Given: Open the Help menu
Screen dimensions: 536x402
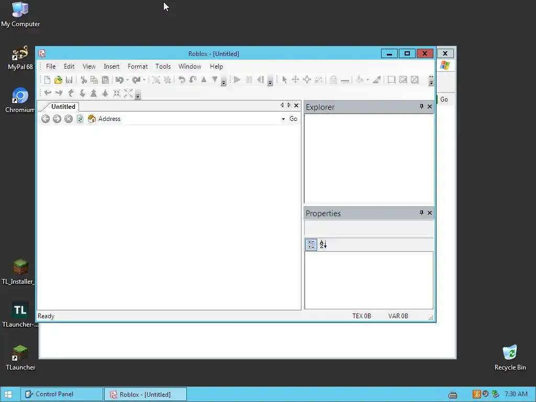Looking at the screenshot, I should [x=216, y=66].
